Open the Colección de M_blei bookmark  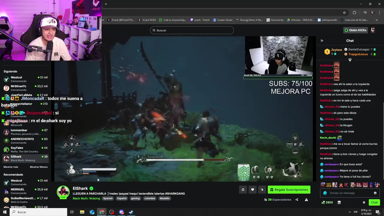tap(354, 20)
